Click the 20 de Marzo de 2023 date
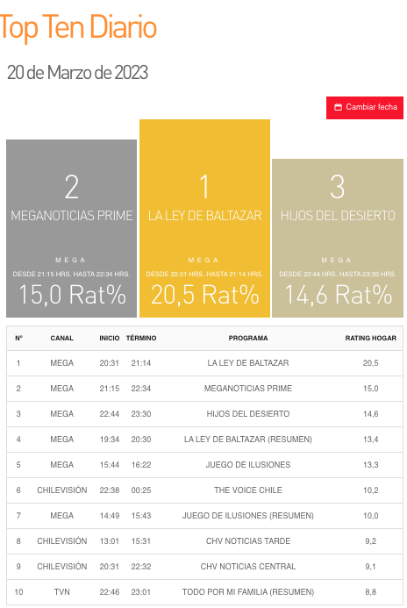 (x=77, y=73)
